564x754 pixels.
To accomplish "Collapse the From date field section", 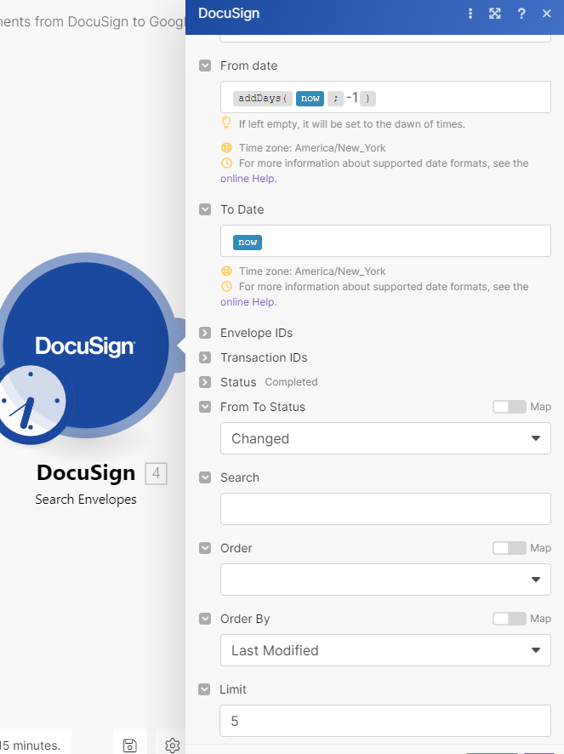I will (x=205, y=66).
